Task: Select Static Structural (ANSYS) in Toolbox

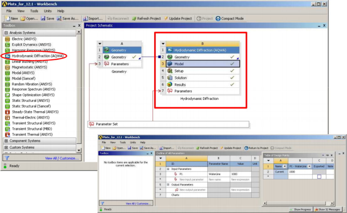Action: (31, 101)
